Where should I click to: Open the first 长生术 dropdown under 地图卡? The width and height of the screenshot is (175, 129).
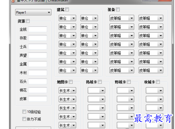(x=67, y=90)
